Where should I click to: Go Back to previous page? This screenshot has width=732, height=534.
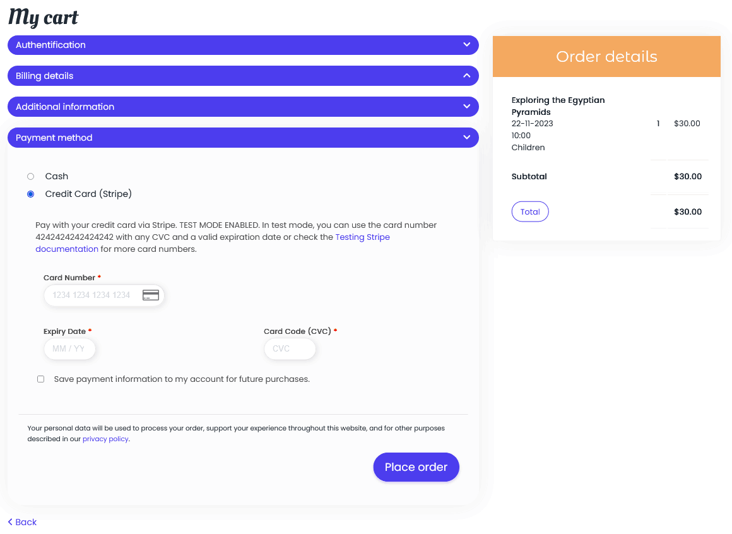22,522
